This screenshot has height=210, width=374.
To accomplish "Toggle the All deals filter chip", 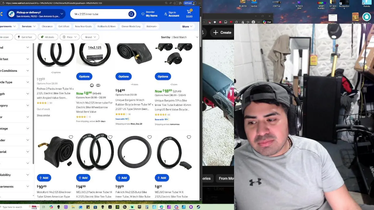I will point(48,37).
